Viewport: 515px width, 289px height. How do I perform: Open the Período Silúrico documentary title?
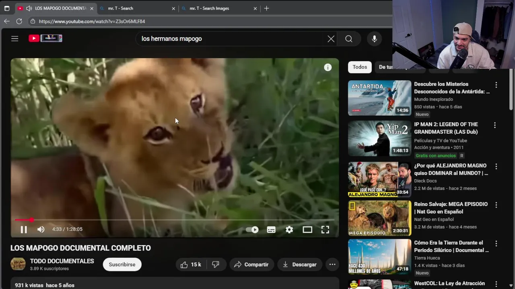coord(451,246)
